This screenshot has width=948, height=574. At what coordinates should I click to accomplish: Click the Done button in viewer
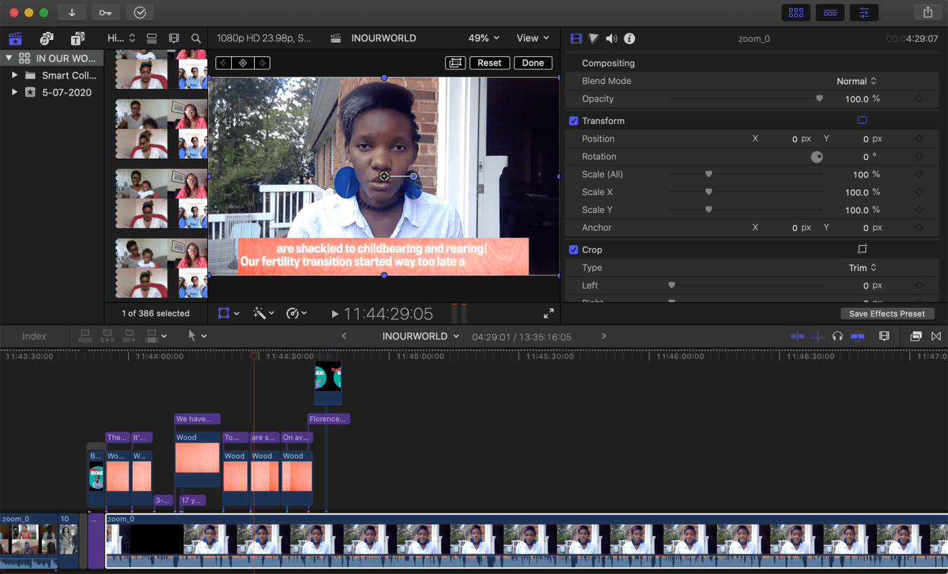click(533, 63)
